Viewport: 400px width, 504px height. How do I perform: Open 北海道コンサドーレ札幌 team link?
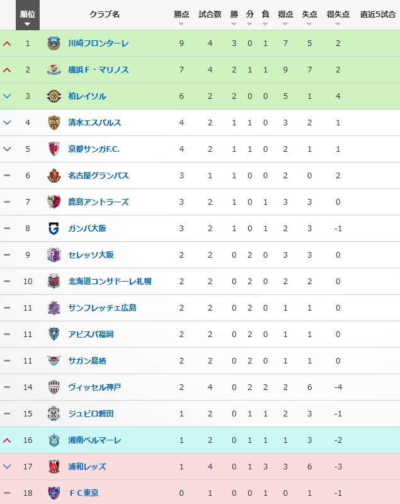(x=109, y=282)
